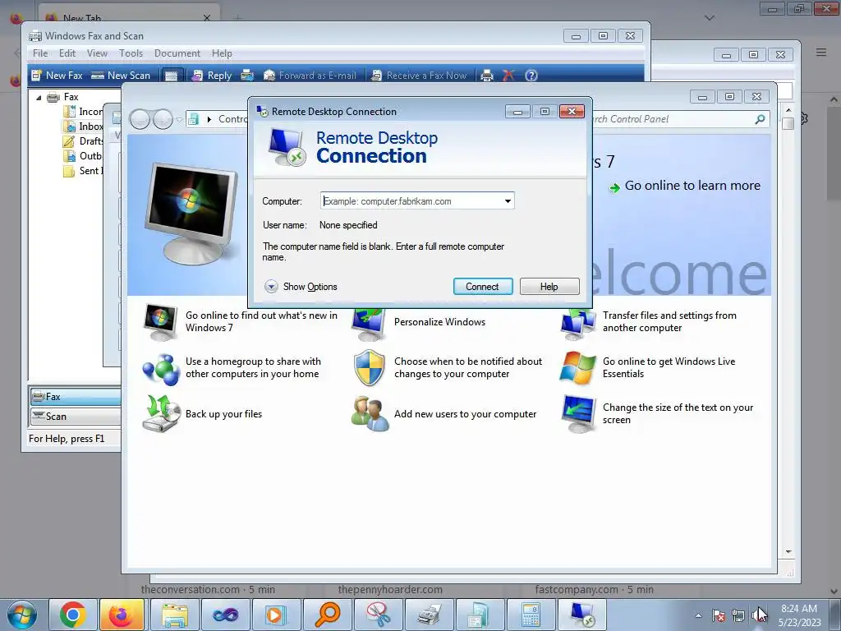Click Add new users to your computer icon
The image size is (841, 631).
[x=370, y=414]
